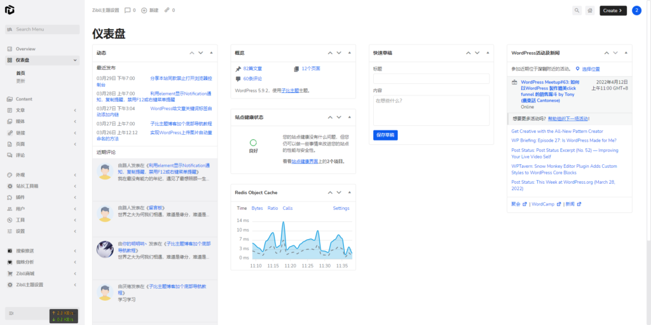Open notifications badge showing 2

click(636, 10)
